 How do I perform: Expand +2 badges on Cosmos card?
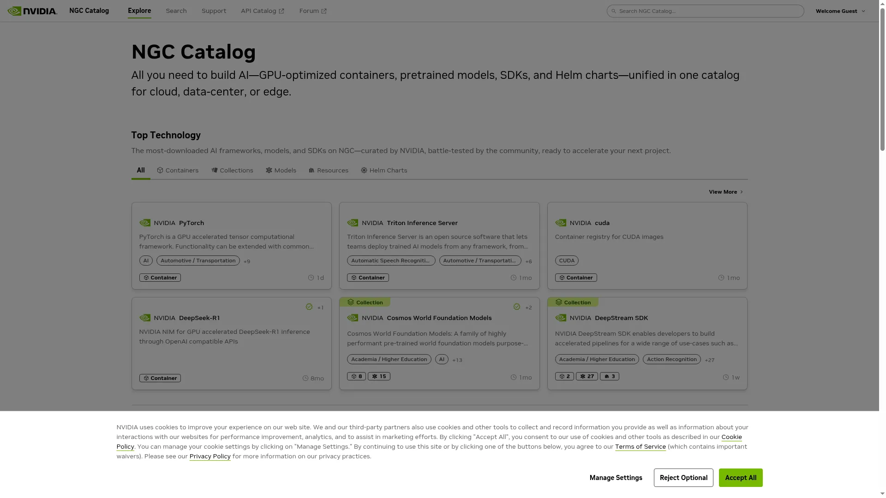pyautogui.click(x=528, y=308)
